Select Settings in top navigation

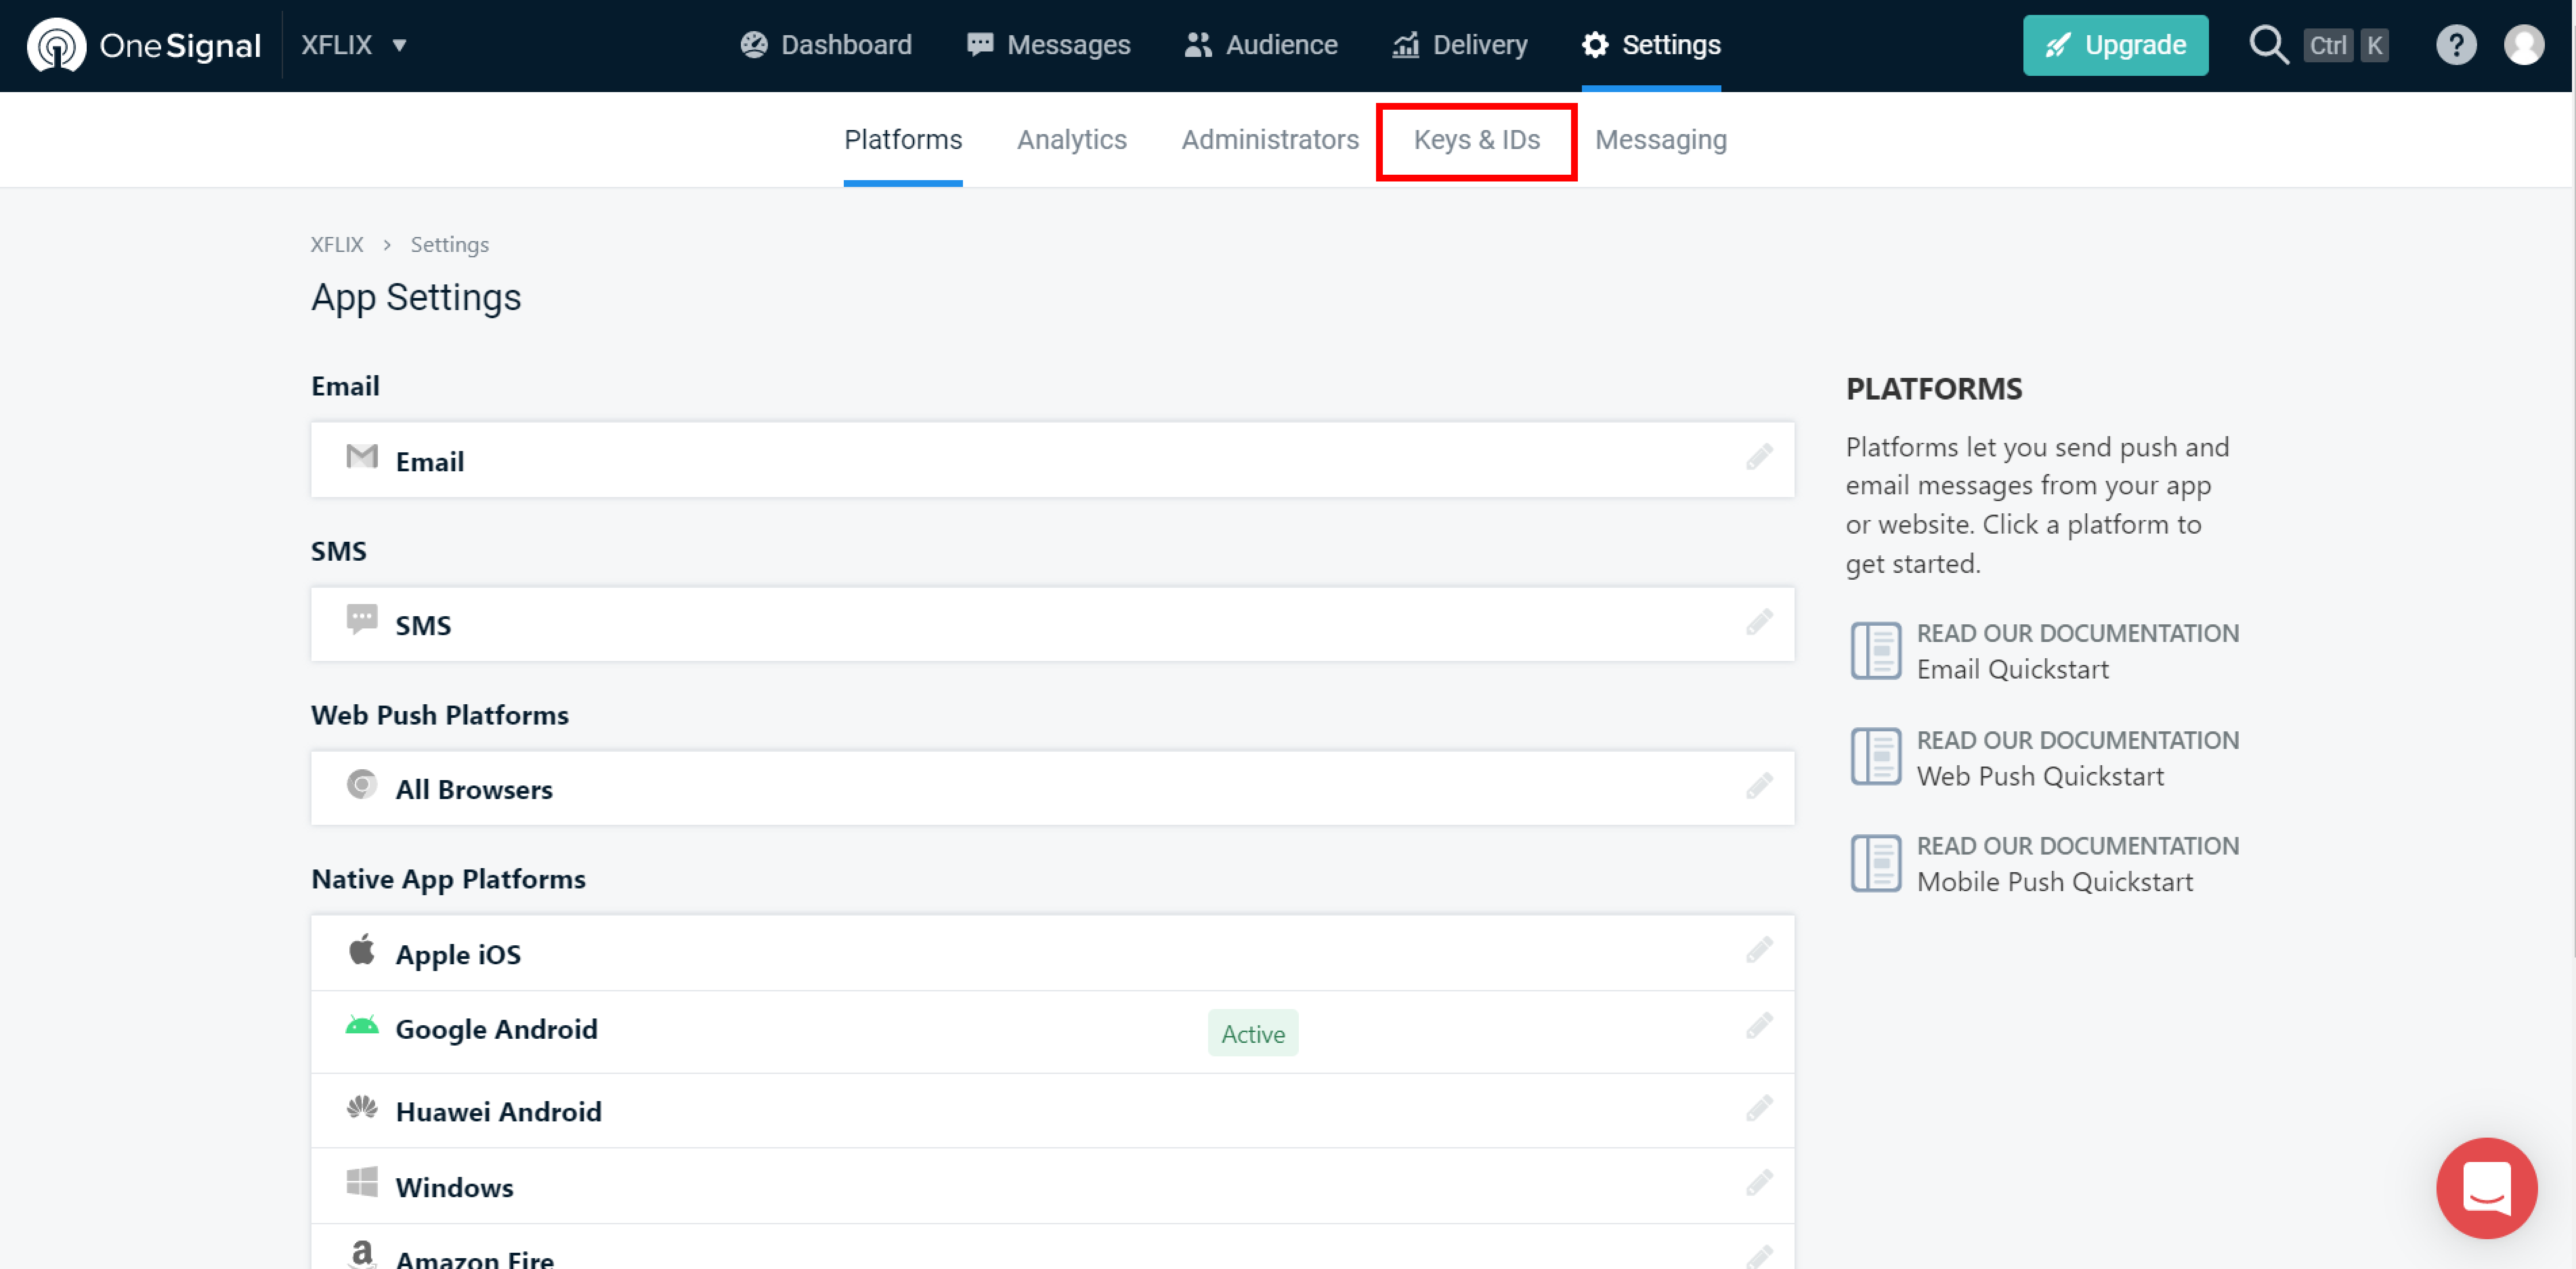(x=1651, y=45)
